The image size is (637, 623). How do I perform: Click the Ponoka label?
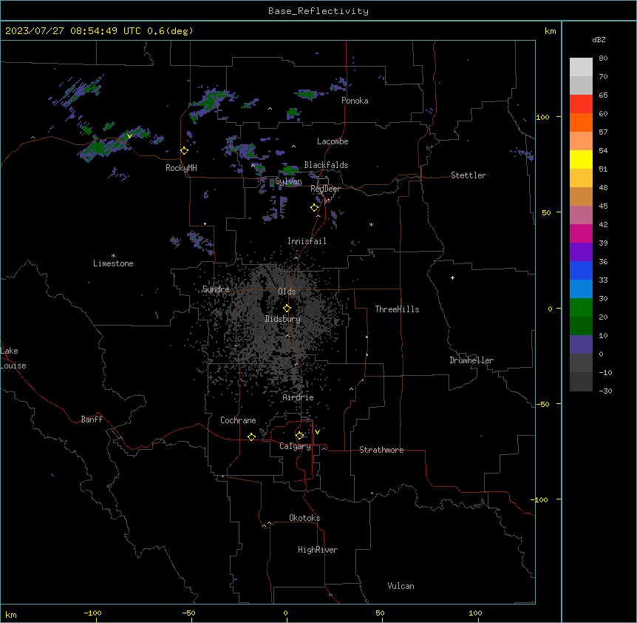pyautogui.click(x=355, y=101)
